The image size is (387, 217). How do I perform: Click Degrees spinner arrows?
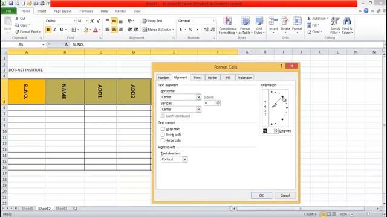click(276, 131)
